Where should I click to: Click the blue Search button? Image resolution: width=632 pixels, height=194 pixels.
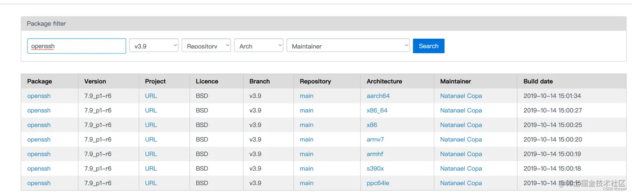coord(428,46)
